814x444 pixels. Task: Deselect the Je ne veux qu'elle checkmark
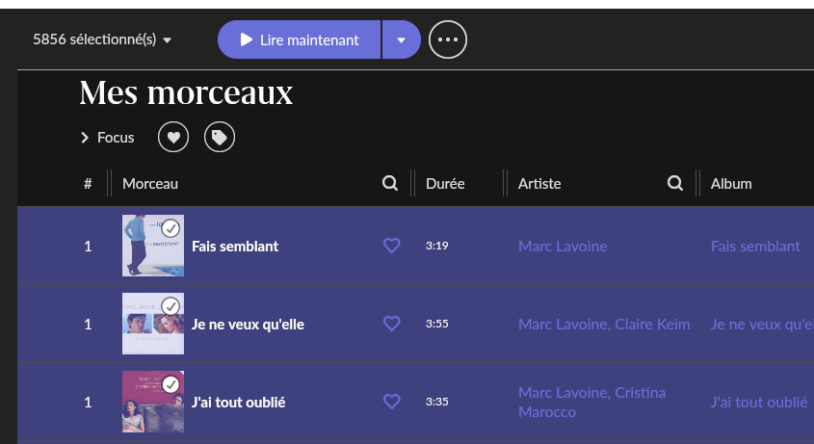coord(171,306)
